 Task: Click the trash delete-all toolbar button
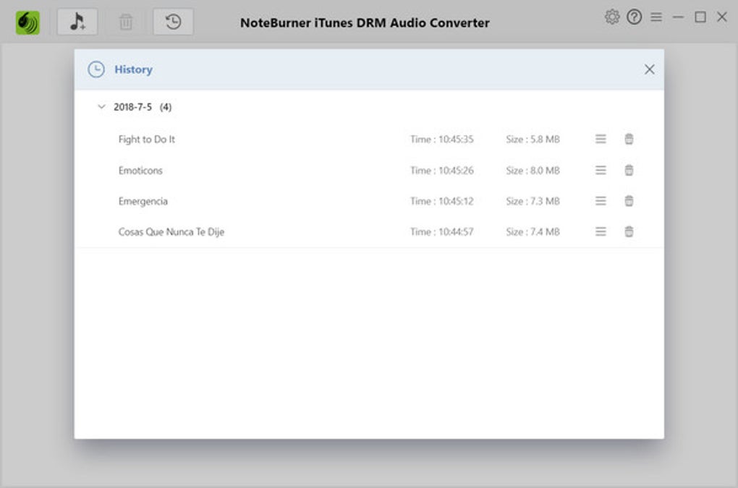(x=126, y=22)
